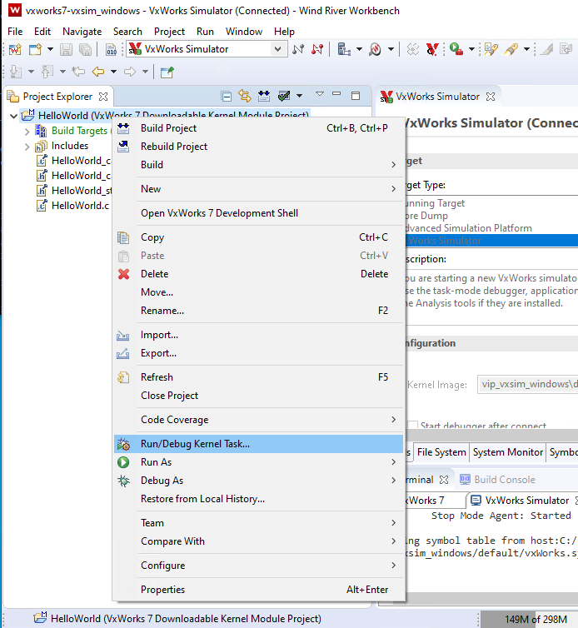Check Start debugger after connect box
Image resolution: width=578 pixels, height=628 pixels.
pyautogui.click(x=412, y=426)
